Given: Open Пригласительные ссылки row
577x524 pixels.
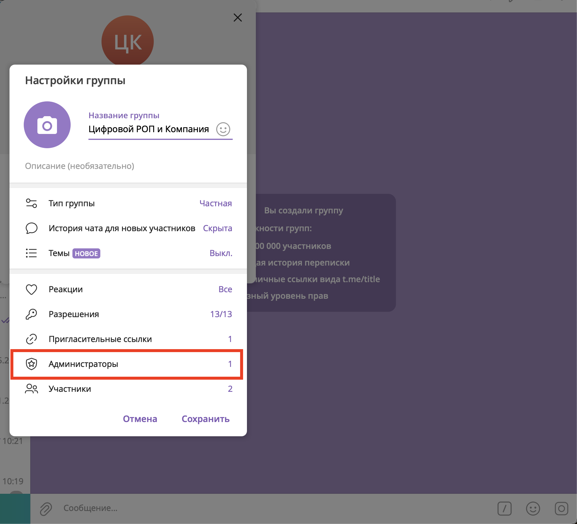Looking at the screenshot, I should (x=100, y=339).
